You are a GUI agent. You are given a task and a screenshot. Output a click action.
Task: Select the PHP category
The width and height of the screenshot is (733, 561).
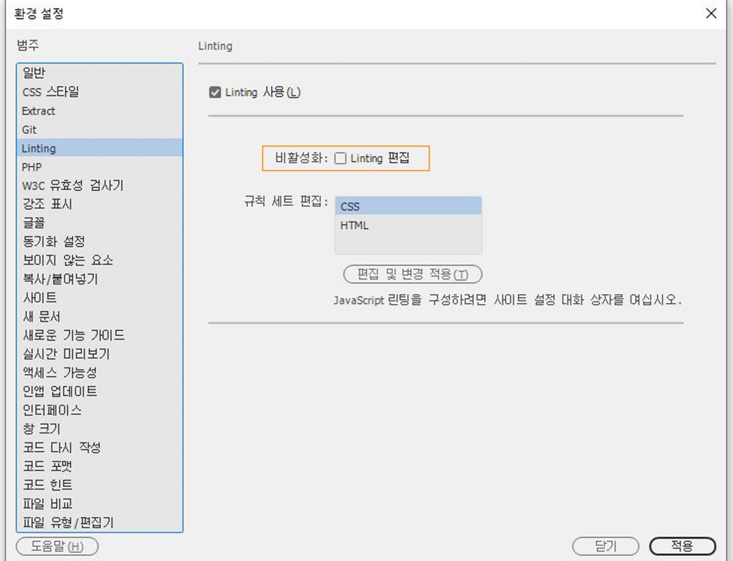(31, 167)
